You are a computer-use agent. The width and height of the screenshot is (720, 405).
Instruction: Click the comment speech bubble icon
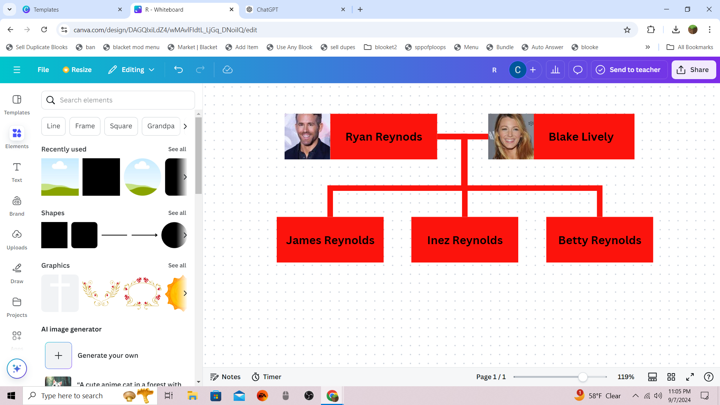(577, 70)
